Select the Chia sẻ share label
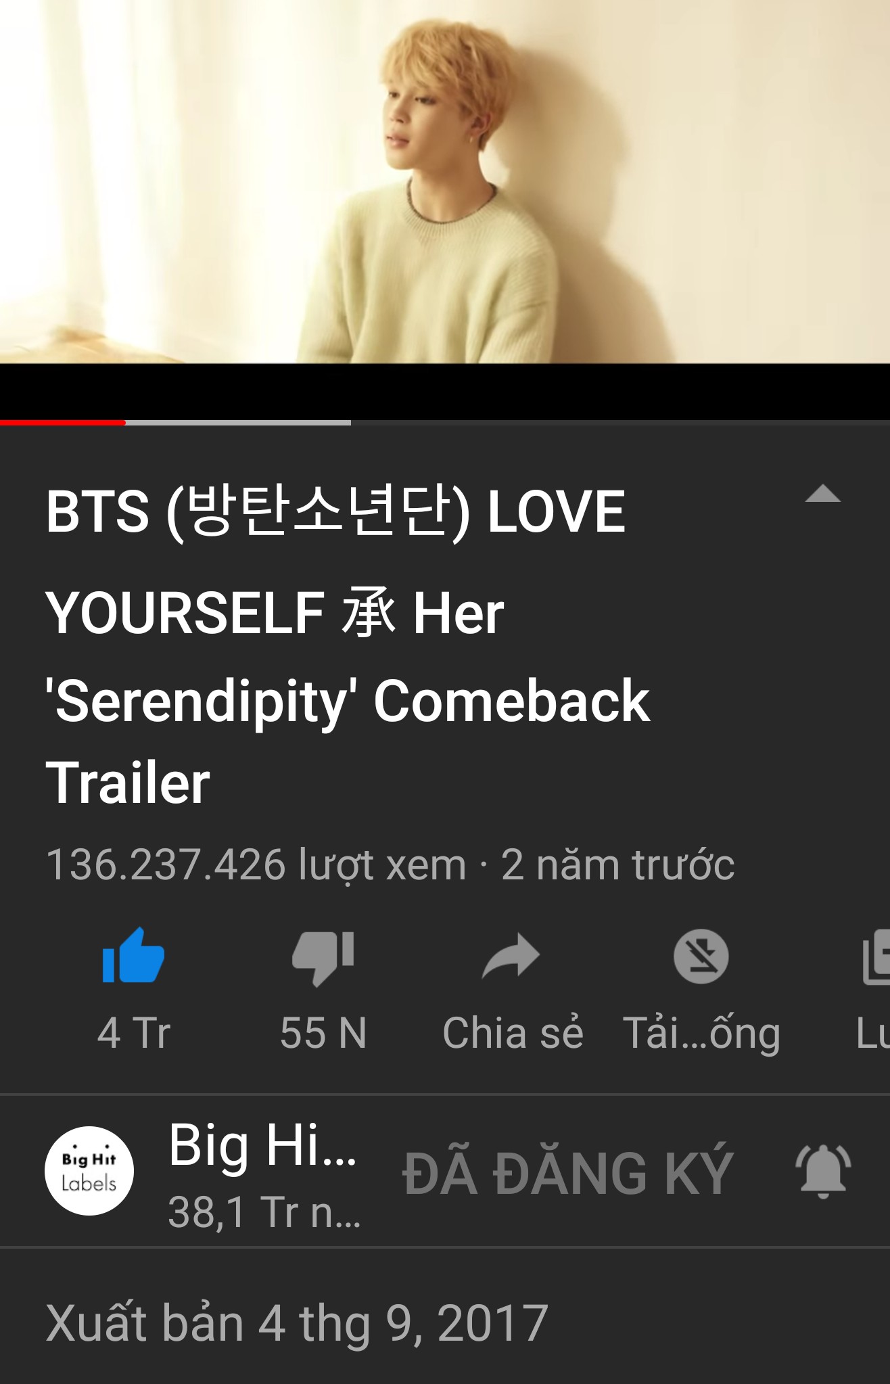Viewport: 890px width, 1384px height. [x=513, y=1033]
